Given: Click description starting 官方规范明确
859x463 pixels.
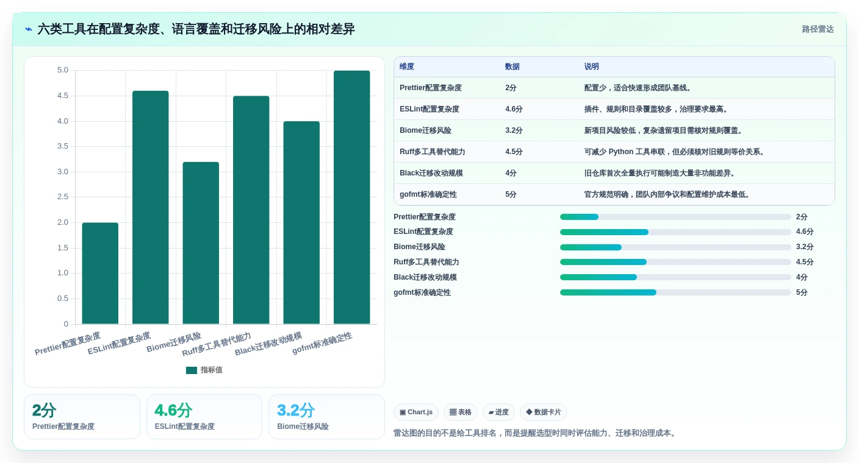Looking at the screenshot, I should point(669,194).
